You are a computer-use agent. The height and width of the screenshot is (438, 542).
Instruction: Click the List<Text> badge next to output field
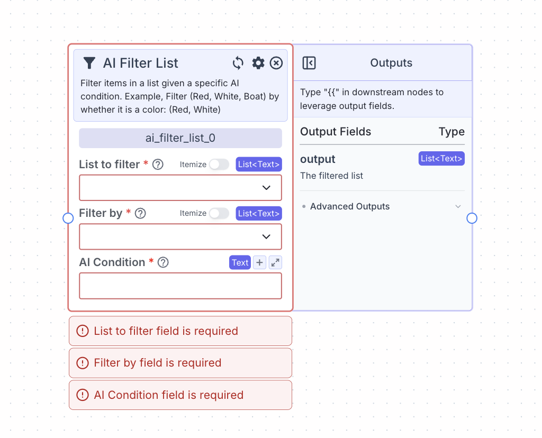click(x=441, y=158)
